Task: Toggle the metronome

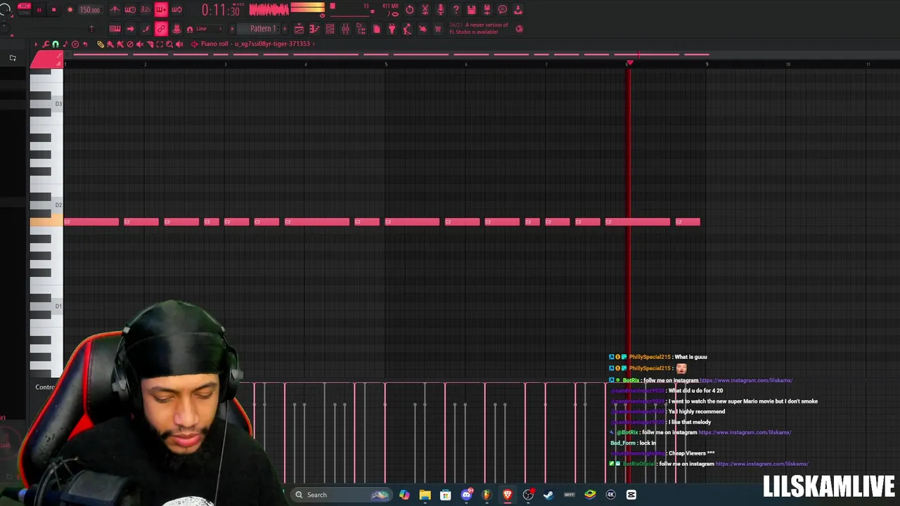Action: (115, 10)
